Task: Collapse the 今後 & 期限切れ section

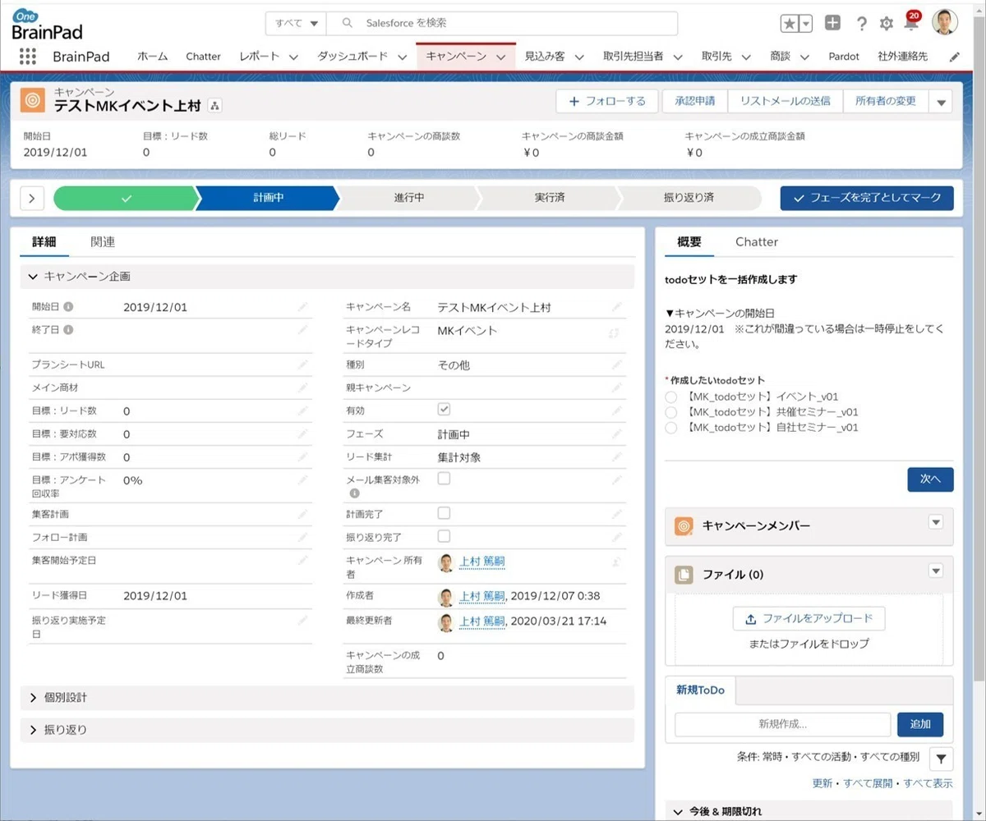Action: (x=809, y=811)
